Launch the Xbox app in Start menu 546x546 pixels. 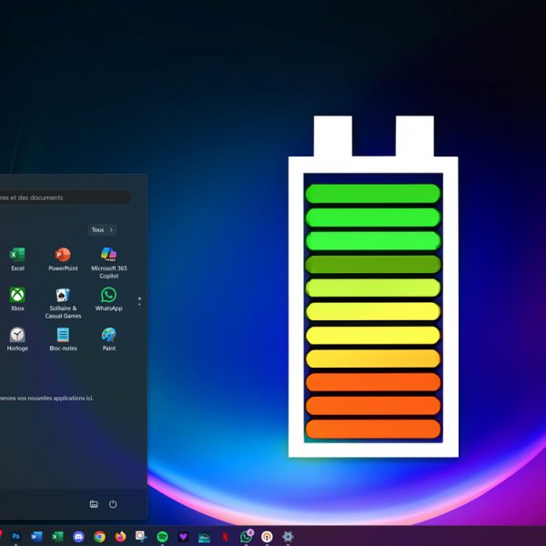point(17,299)
